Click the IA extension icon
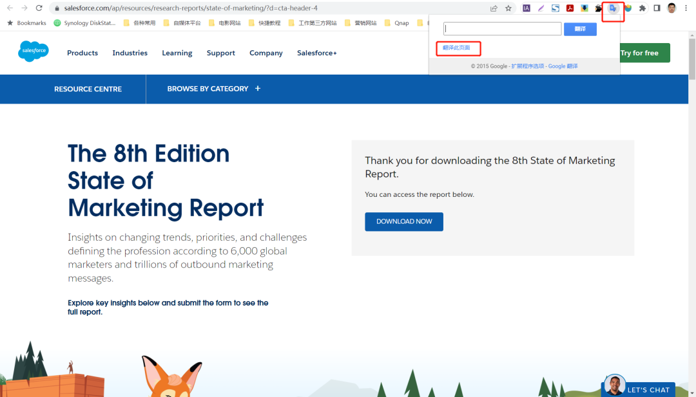This screenshot has width=696, height=397. pos(527,8)
